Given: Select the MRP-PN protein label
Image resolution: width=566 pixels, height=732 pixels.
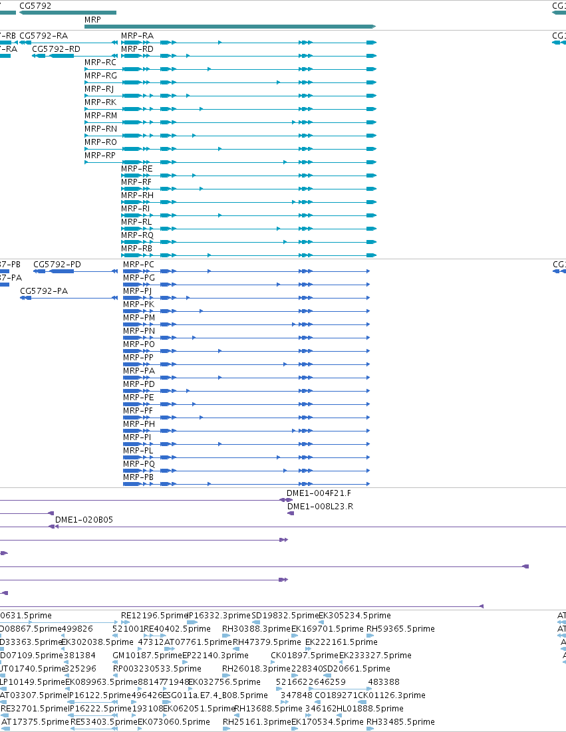Looking at the screenshot, I should click(139, 331).
